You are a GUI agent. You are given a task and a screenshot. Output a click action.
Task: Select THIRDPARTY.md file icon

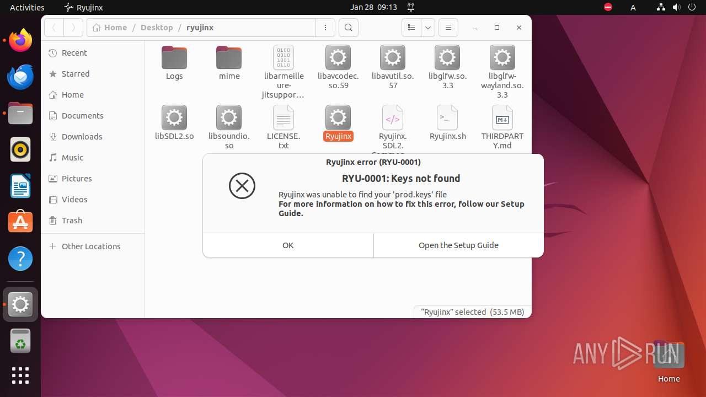[502, 117]
